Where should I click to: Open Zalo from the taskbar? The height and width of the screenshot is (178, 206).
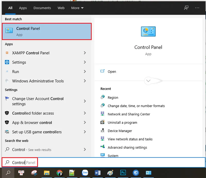pos(85,173)
